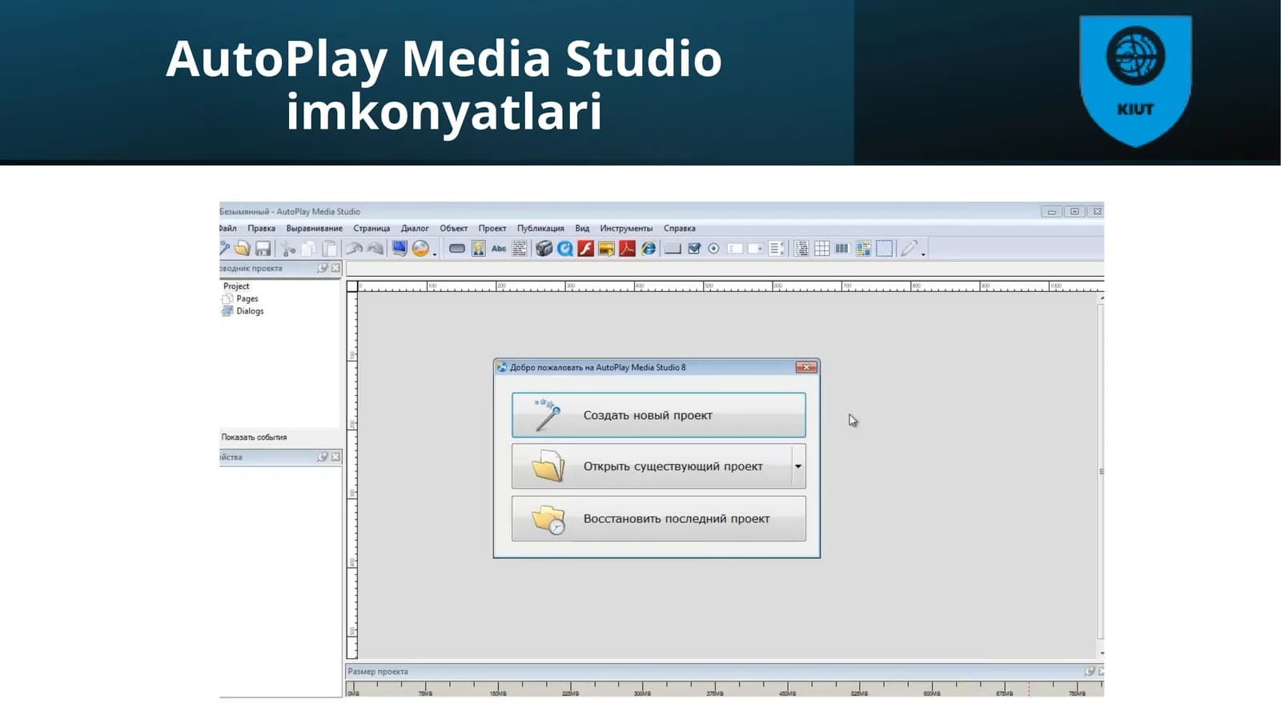Open project with the folder toolbar icon
The height and width of the screenshot is (719, 1281).
tap(243, 249)
